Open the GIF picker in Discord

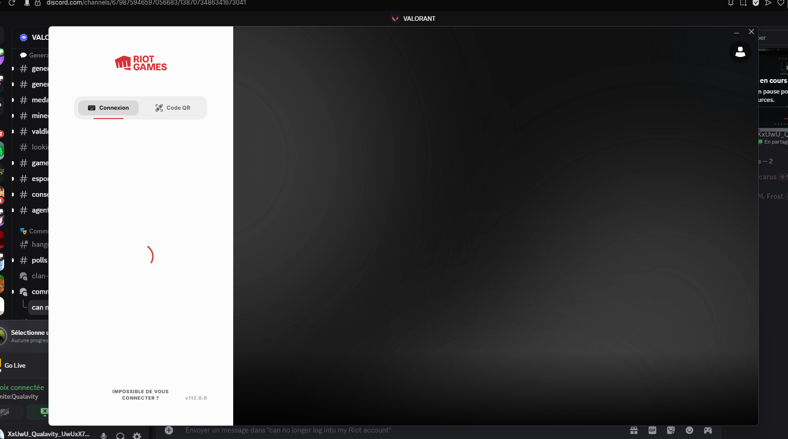652,430
